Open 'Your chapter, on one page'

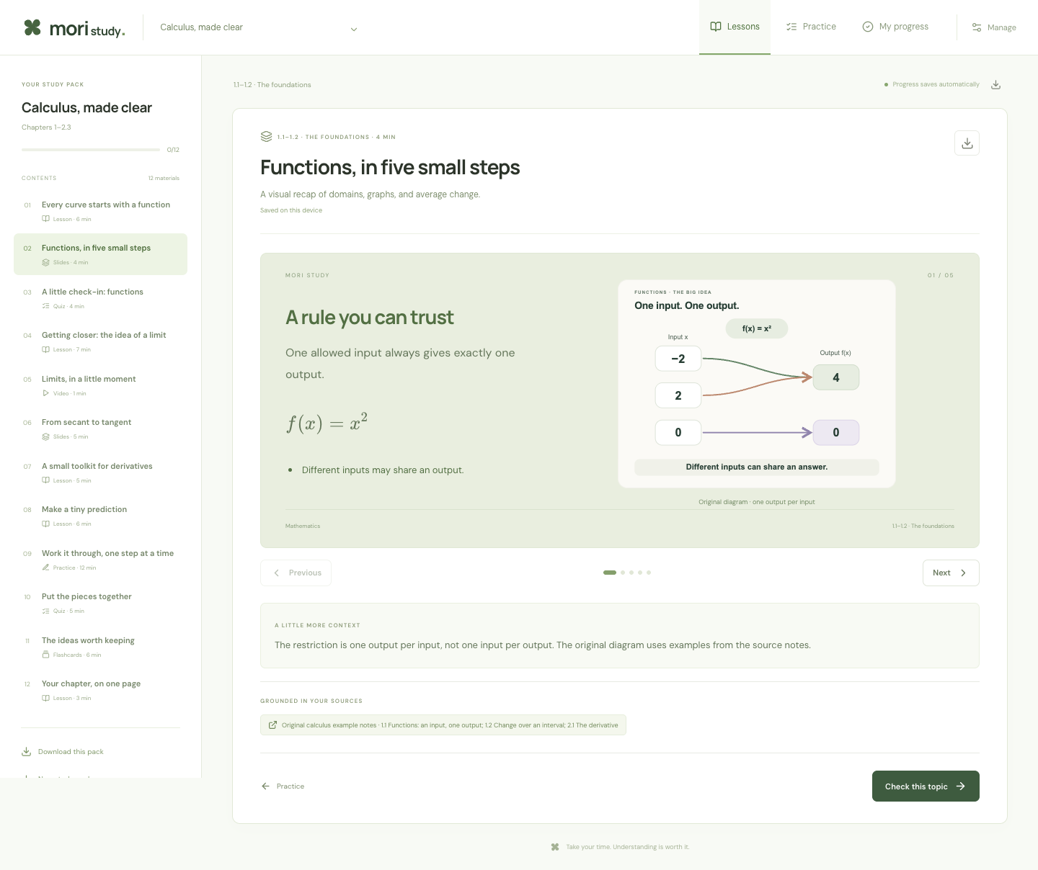click(x=100, y=690)
